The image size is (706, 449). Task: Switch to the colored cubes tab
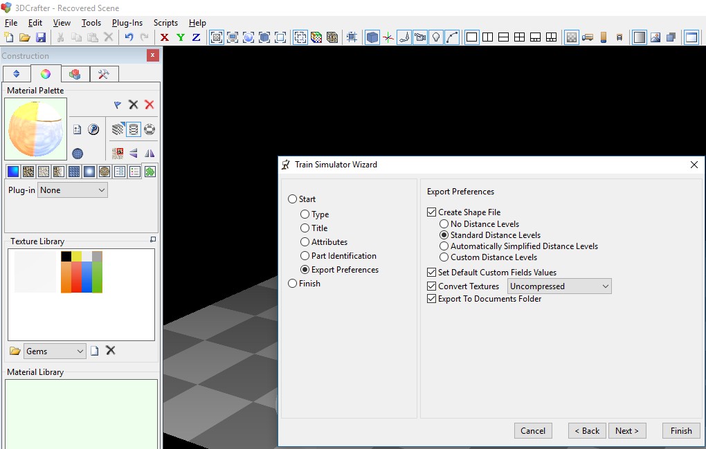tap(75, 74)
